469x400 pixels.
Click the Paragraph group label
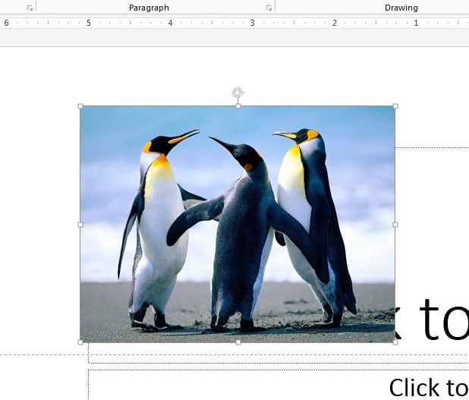click(149, 8)
